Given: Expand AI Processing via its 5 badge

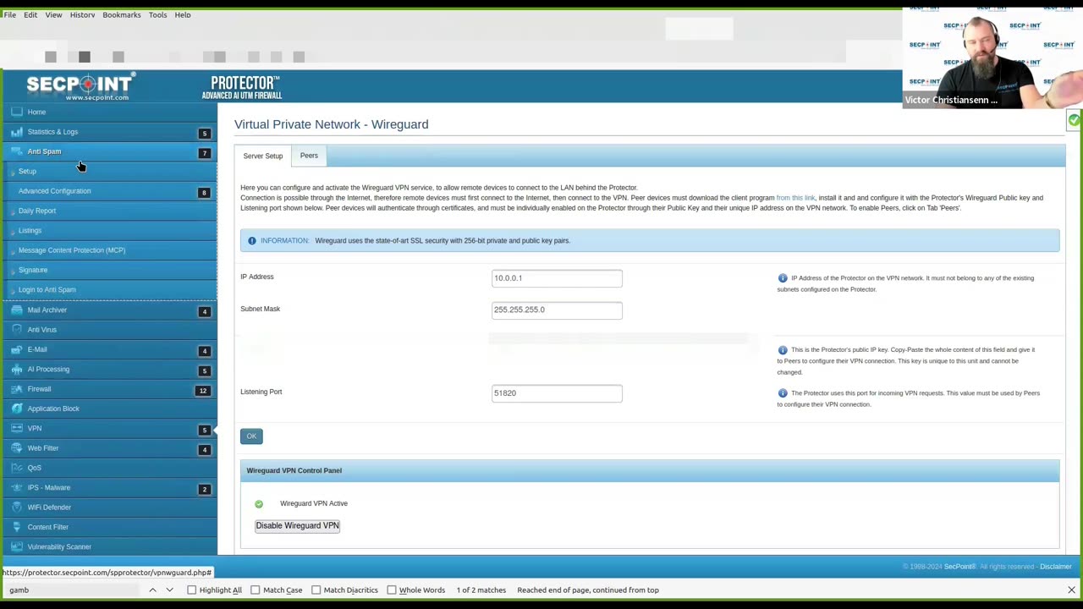Looking at the screenshot, I should (x=204, y=370).
